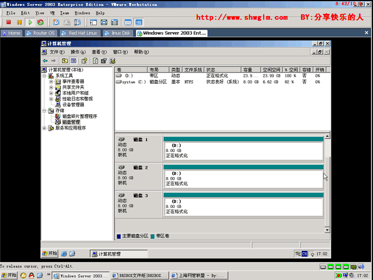Image resolution: width=373 pixels, height=280 pixels.
Task: Click the grey hard disk status icon
Action: [x=323, y=267]
